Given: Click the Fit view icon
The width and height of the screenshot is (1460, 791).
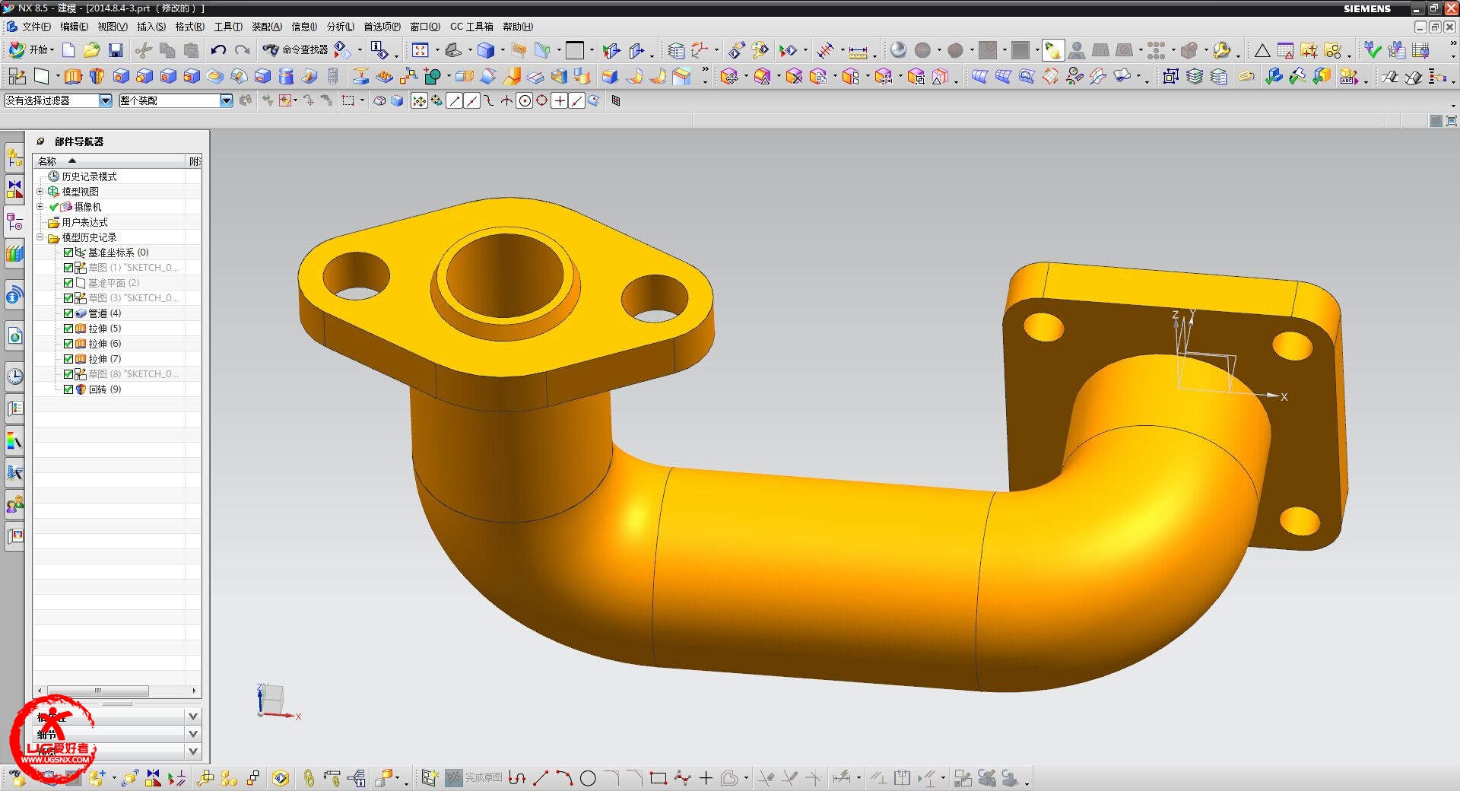Looking at the screenshot, I should (x=420, y=50).
